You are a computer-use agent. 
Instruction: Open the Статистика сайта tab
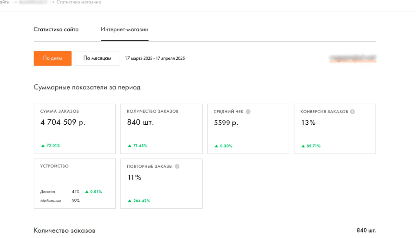click(x=56, y=30)
